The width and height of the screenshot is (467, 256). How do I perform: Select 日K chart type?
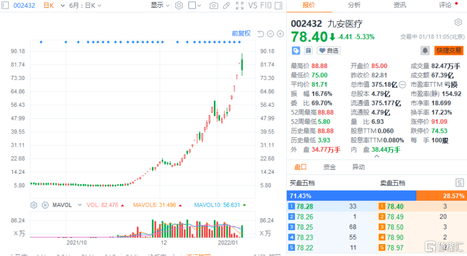(48, 6)
